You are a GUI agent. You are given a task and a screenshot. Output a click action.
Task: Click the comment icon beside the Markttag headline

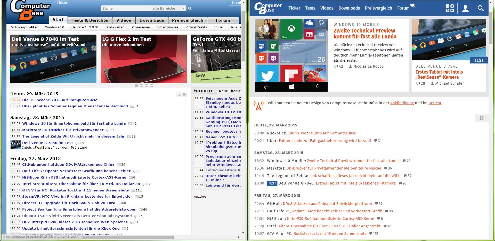coord(386,168)
